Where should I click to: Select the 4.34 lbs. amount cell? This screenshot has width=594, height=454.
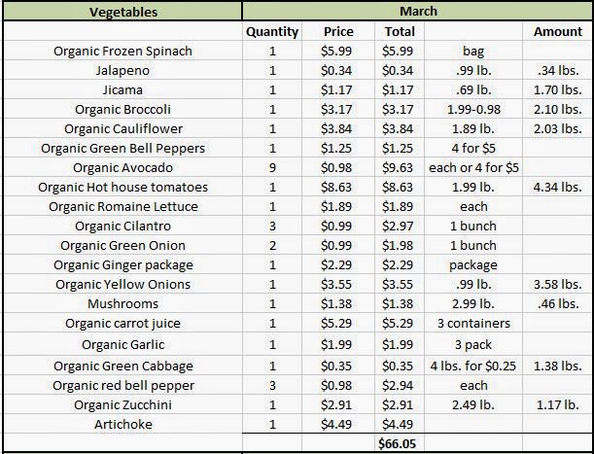coord(558,187)
